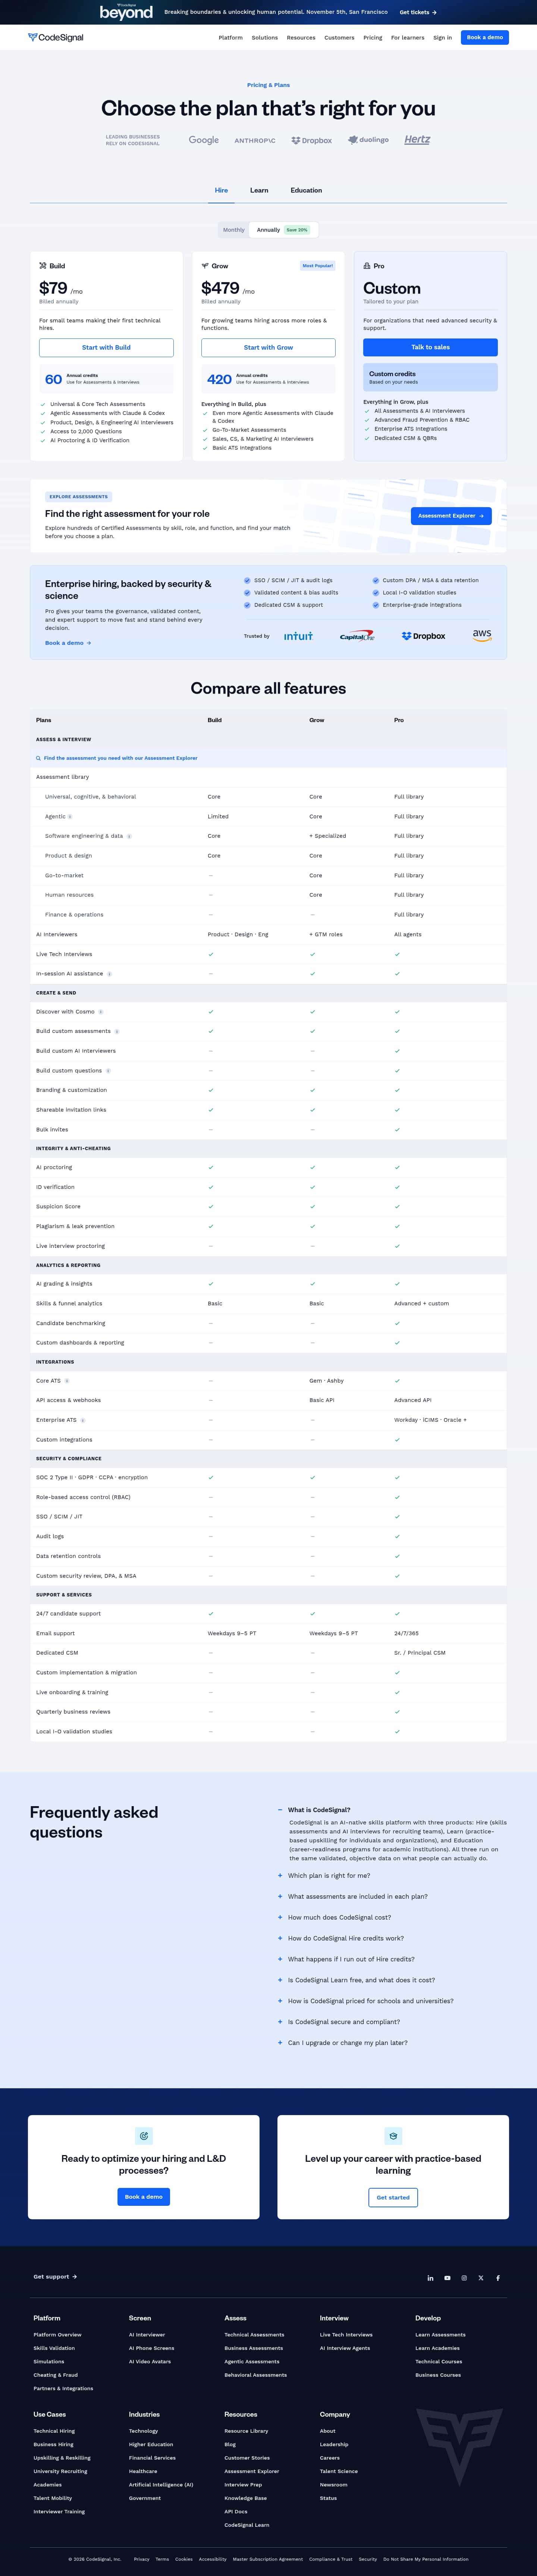This screenshot has height=2576, width=537.
Task: Click the Start with Grow button
Action: [x=268, y=347]
